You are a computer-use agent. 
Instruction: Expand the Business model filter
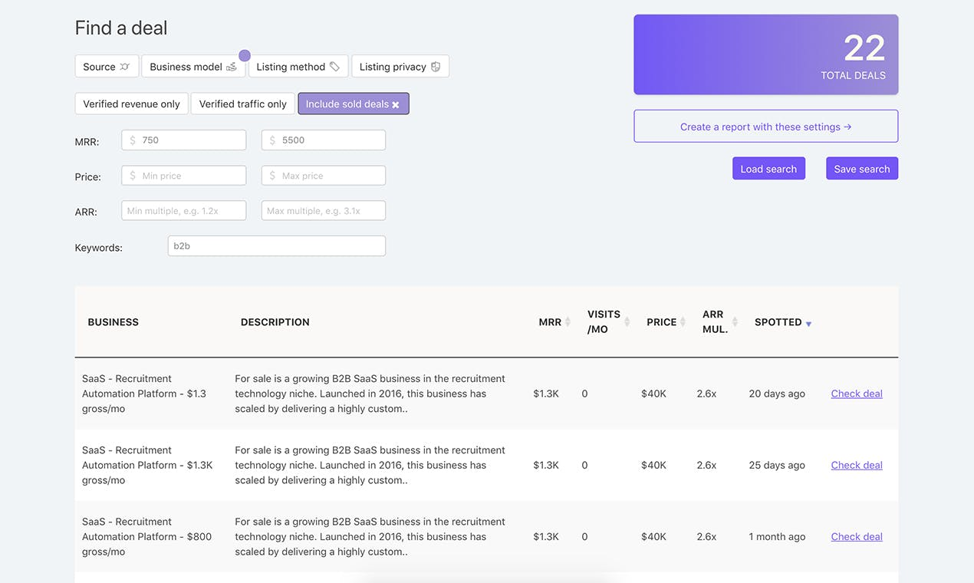click(193, 67)
